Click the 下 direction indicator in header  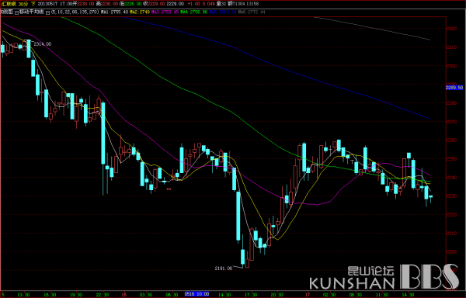33,4
